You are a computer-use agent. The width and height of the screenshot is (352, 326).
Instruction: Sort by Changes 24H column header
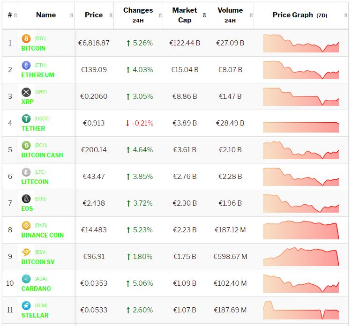(x=138, y=15)
